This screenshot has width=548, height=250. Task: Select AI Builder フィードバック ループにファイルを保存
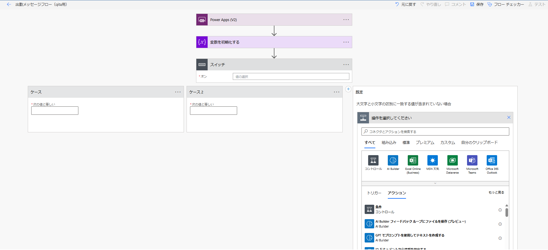[420, 221]
